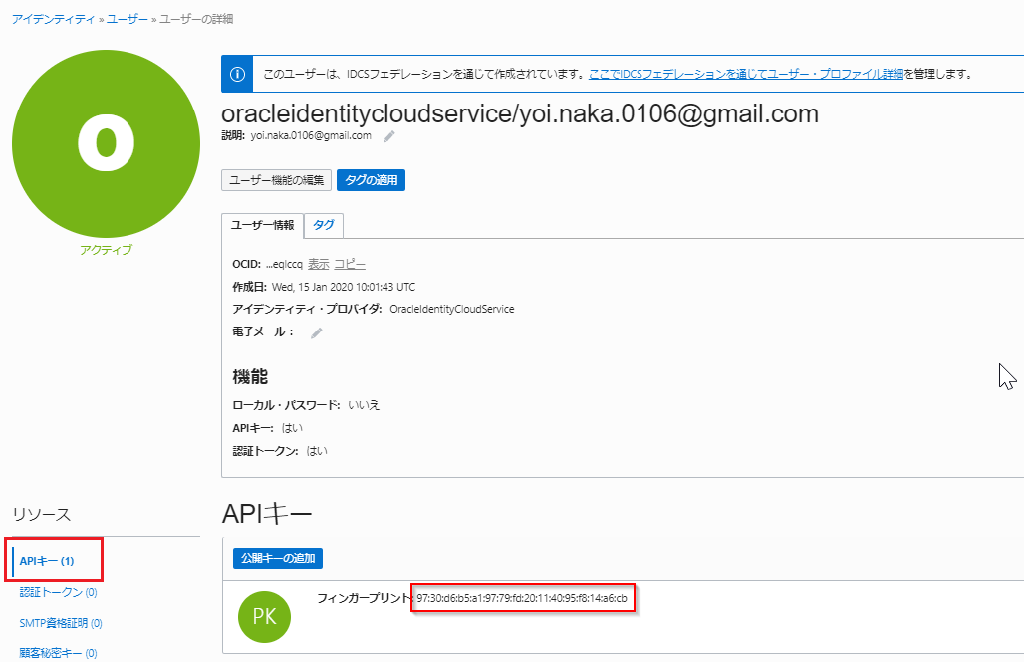
Task: Click the blue info icon in banner
Action: click(237, 74)
